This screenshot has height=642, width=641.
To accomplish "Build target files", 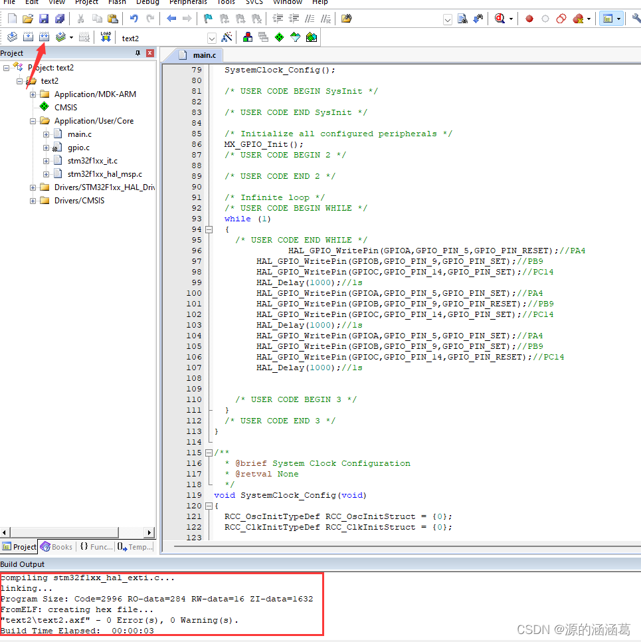I will pos(29,37).
